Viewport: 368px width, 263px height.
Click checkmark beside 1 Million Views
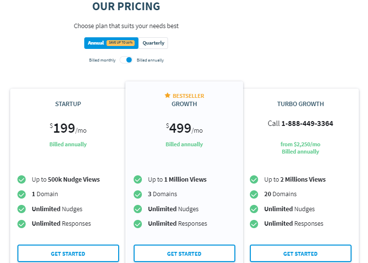tap(138, 180)
